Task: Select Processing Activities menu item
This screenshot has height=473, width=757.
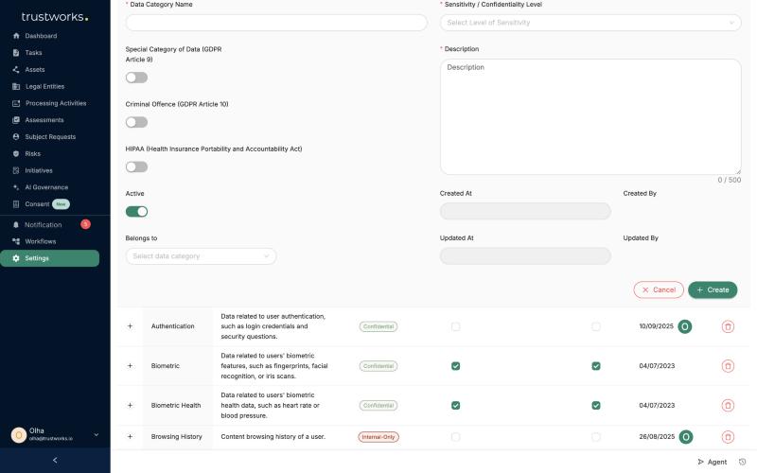Action: 56,103
